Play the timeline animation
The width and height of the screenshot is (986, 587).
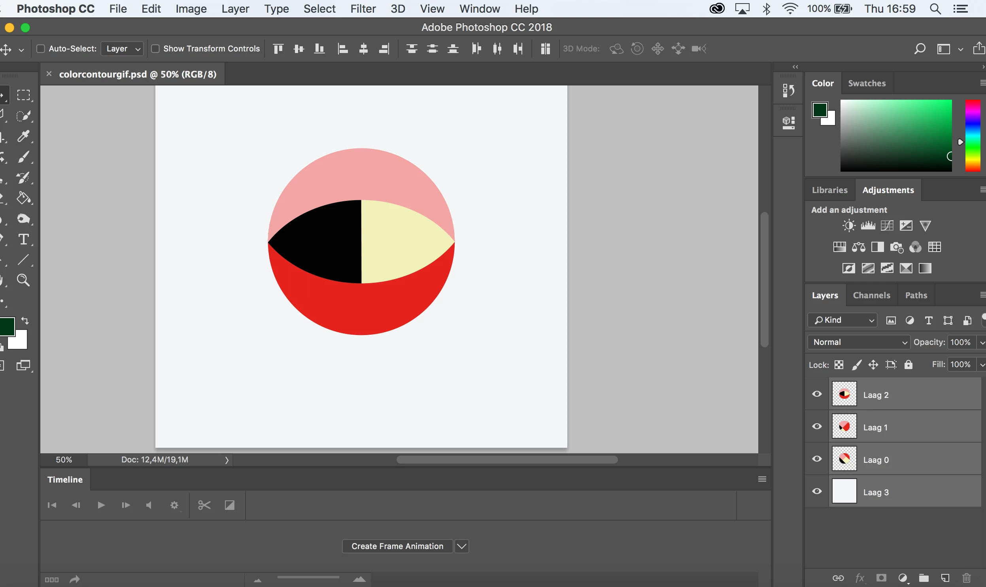click(x=101, y=505)
